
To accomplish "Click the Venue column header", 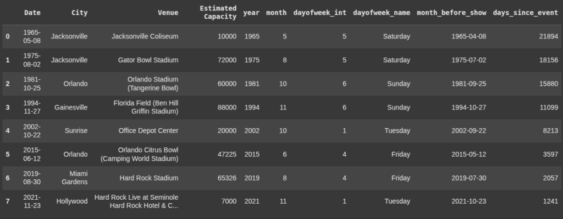I will pyautogui.click(x=168, y=13).
